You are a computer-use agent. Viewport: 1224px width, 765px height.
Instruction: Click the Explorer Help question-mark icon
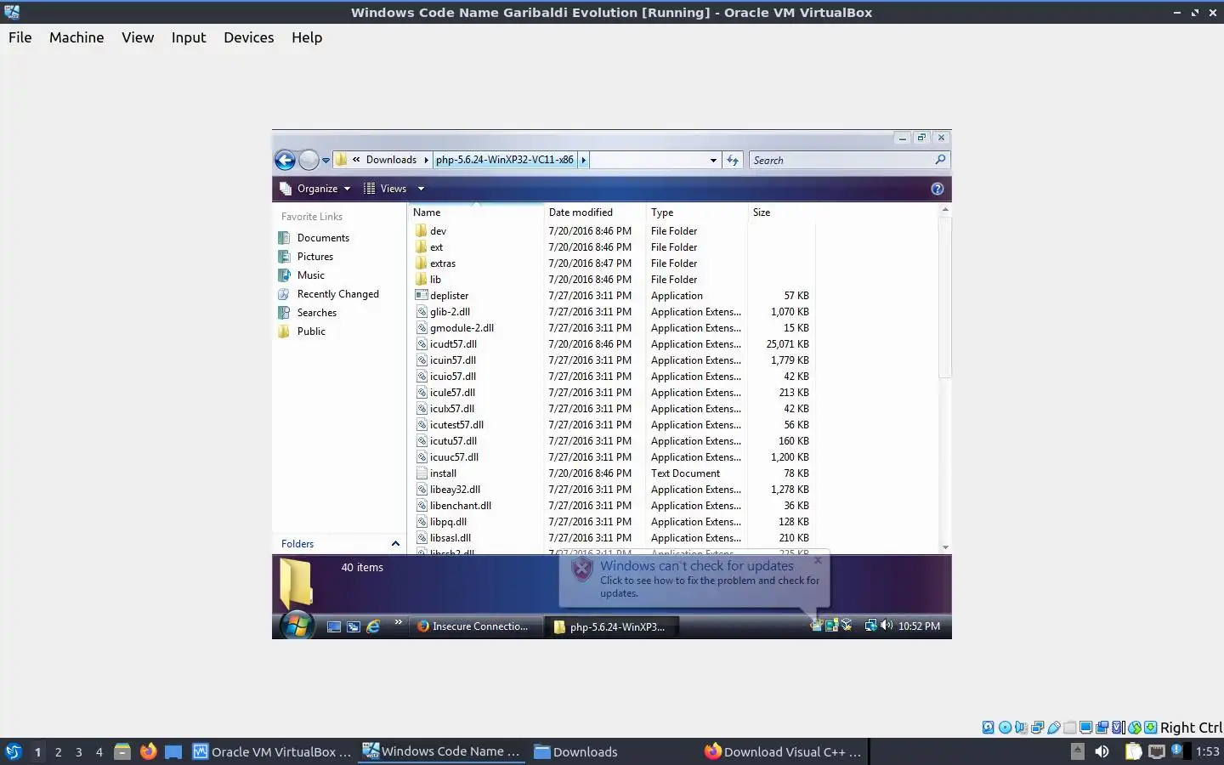click(937, 189)
